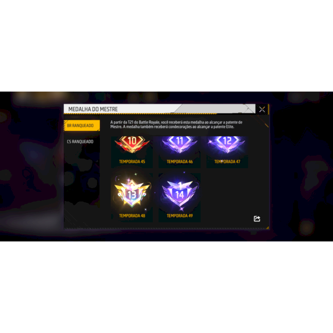Open the number 12 medal badge
This screenshot has height=333, width=333.
227,144
